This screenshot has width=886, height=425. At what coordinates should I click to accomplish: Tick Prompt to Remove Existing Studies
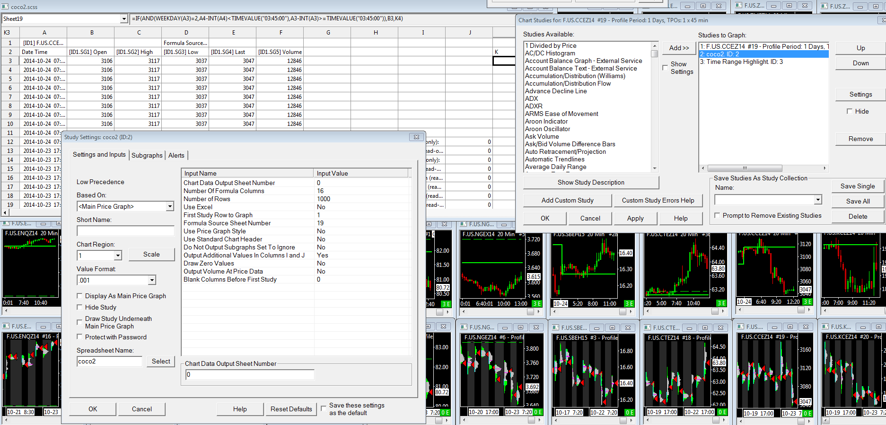pos(717,215)
